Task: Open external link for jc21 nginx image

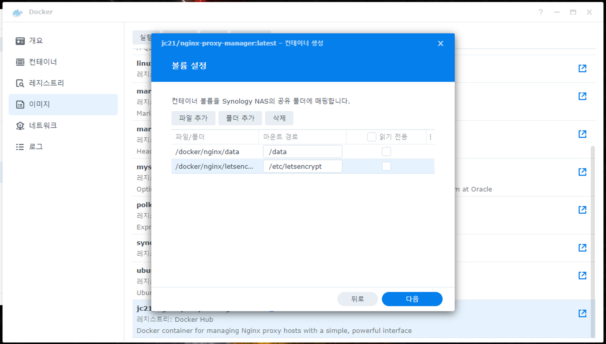Action: [582, 313]
